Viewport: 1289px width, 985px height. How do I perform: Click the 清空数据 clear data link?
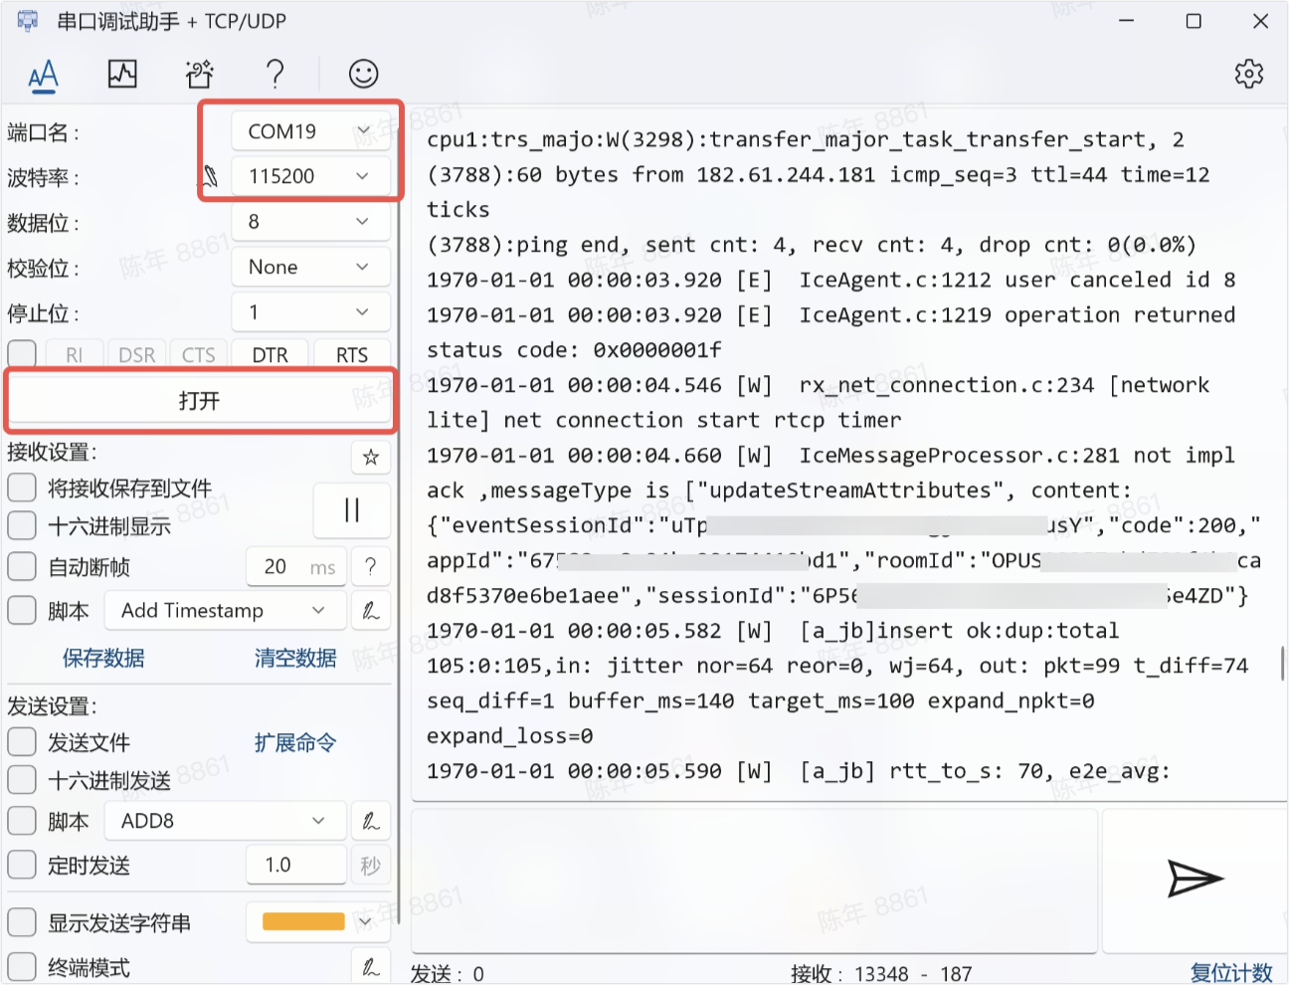pos(295,658)
